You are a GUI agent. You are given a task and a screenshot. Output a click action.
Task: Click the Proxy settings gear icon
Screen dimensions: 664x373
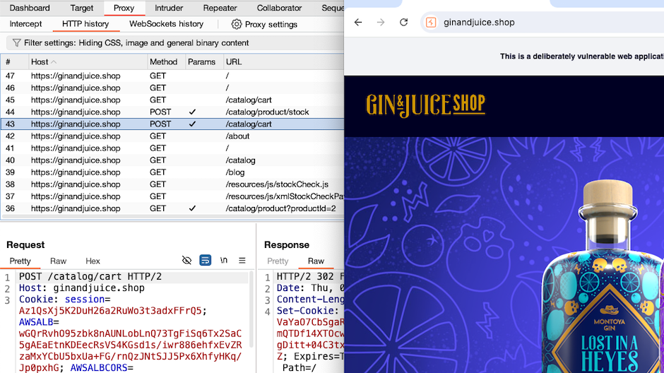(237, 25)
